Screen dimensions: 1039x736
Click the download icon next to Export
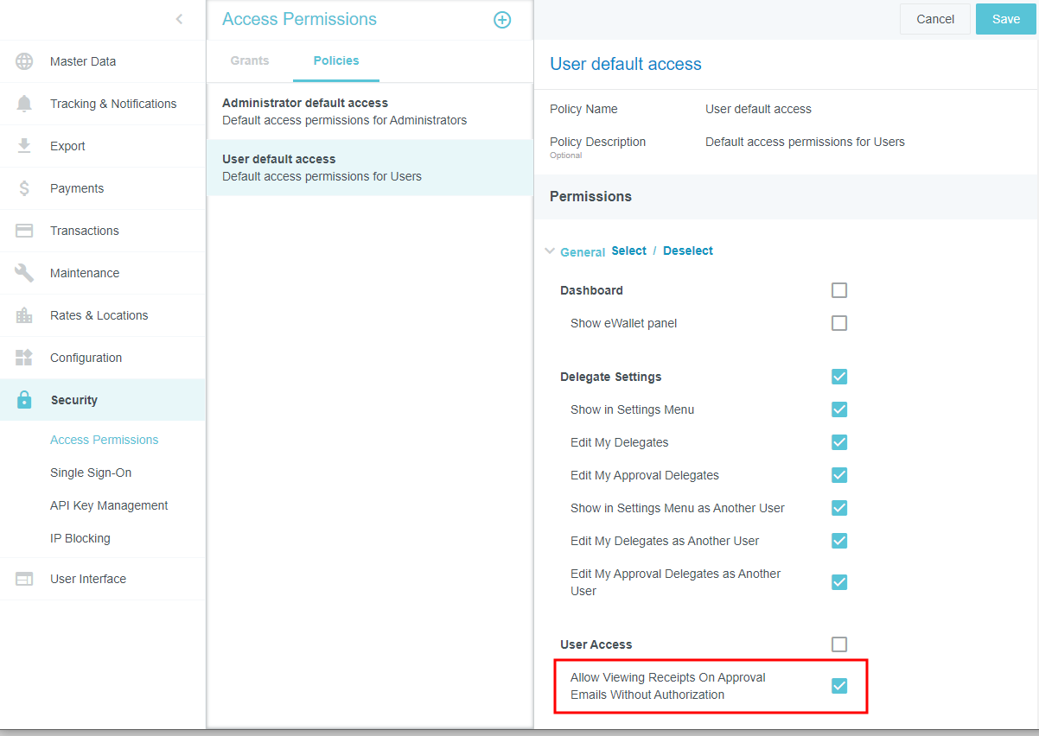point(24,146)
